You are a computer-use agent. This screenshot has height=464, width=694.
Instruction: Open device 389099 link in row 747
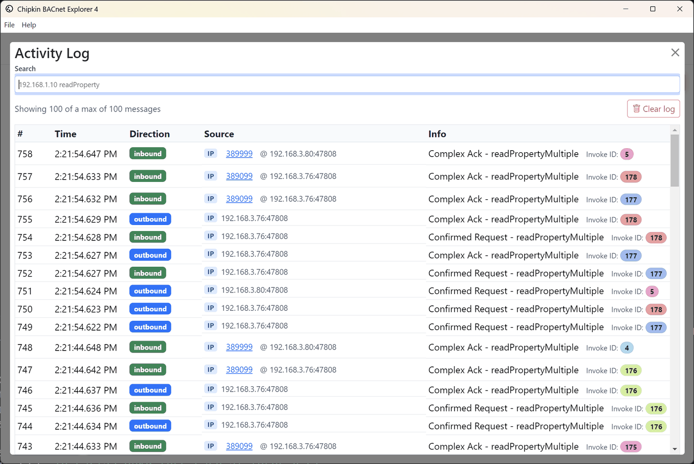(x=239, y=370)
